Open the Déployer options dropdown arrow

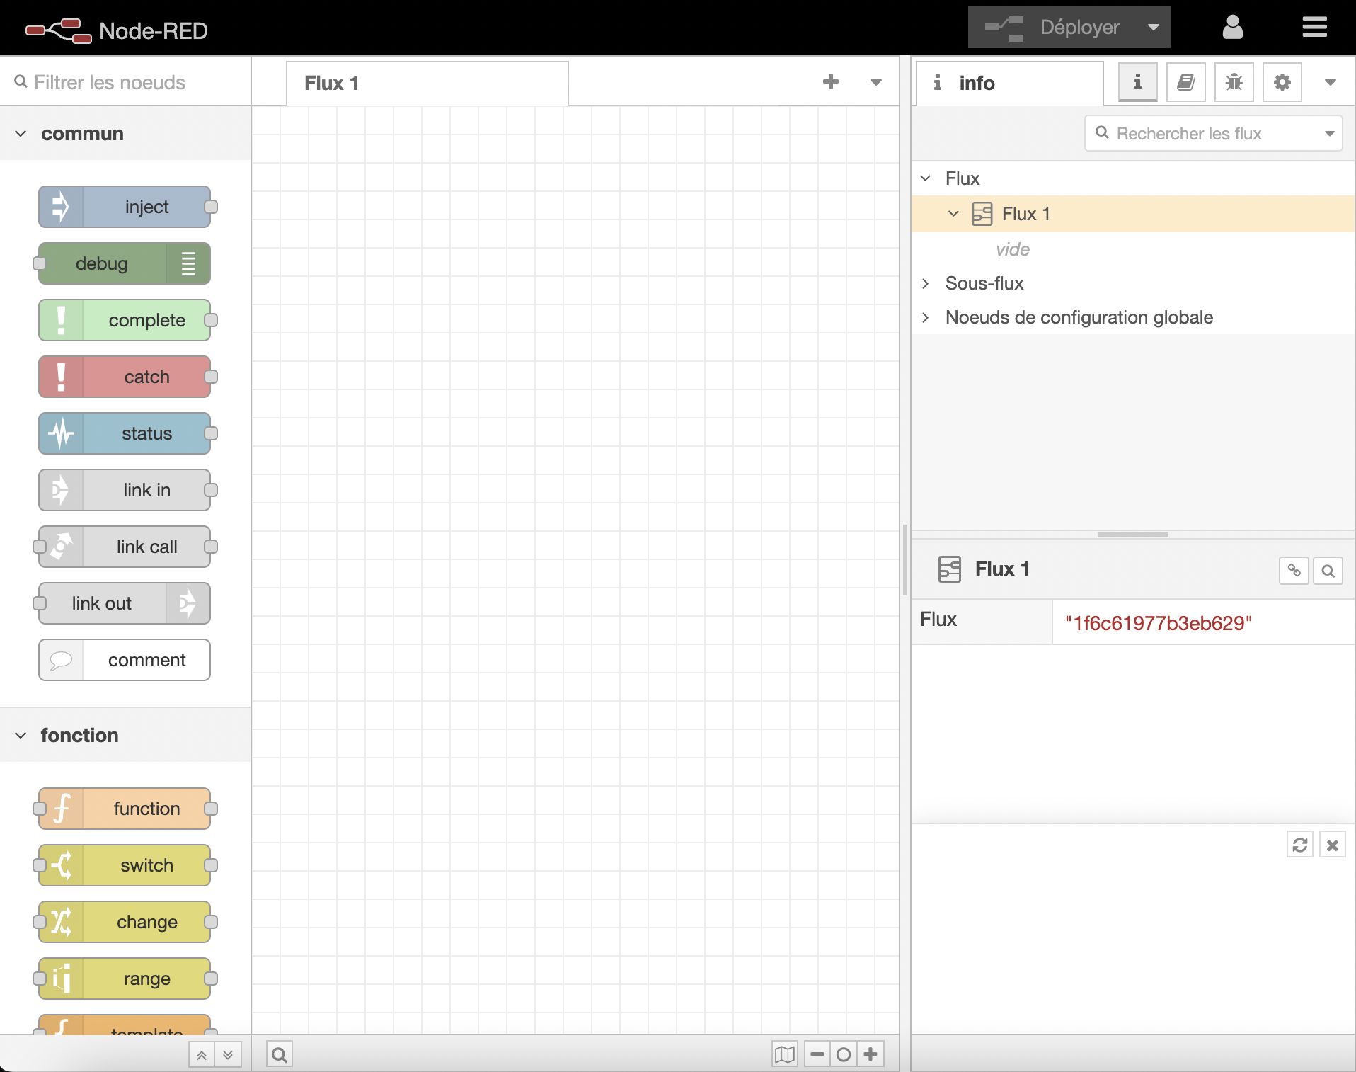point(1154,28)
